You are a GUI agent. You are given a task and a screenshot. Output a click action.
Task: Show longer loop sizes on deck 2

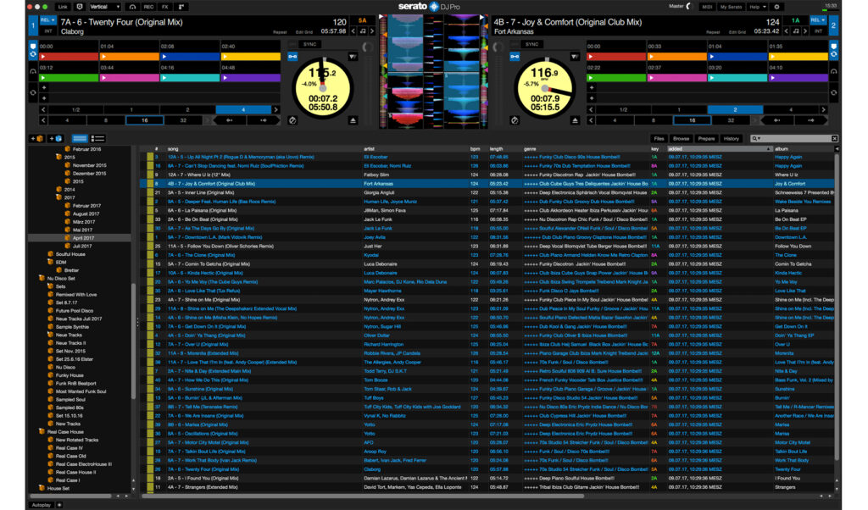point(823,109)
